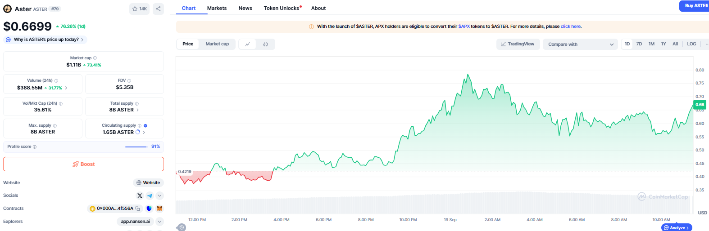Expand the Explorers list chevron
Viewport: 709px width, 231px height.
[159, 222]
